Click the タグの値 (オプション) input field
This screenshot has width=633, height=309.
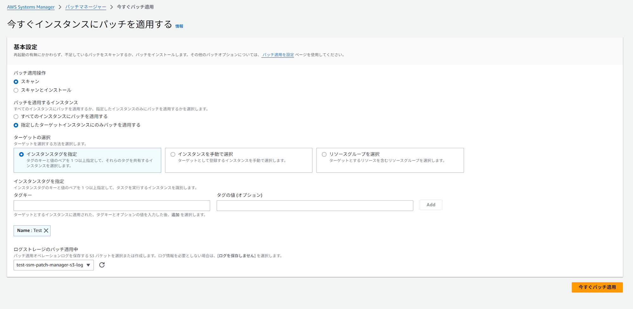pyautogui.click(x=315, y=206)
